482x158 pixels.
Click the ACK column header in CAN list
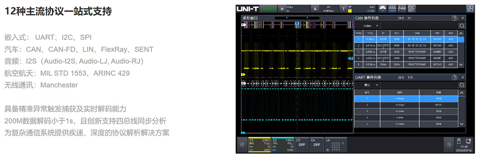[451, 33]
